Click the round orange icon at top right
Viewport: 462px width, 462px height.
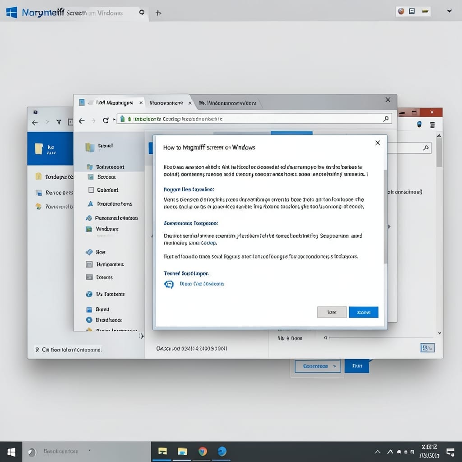pos(401,11)
